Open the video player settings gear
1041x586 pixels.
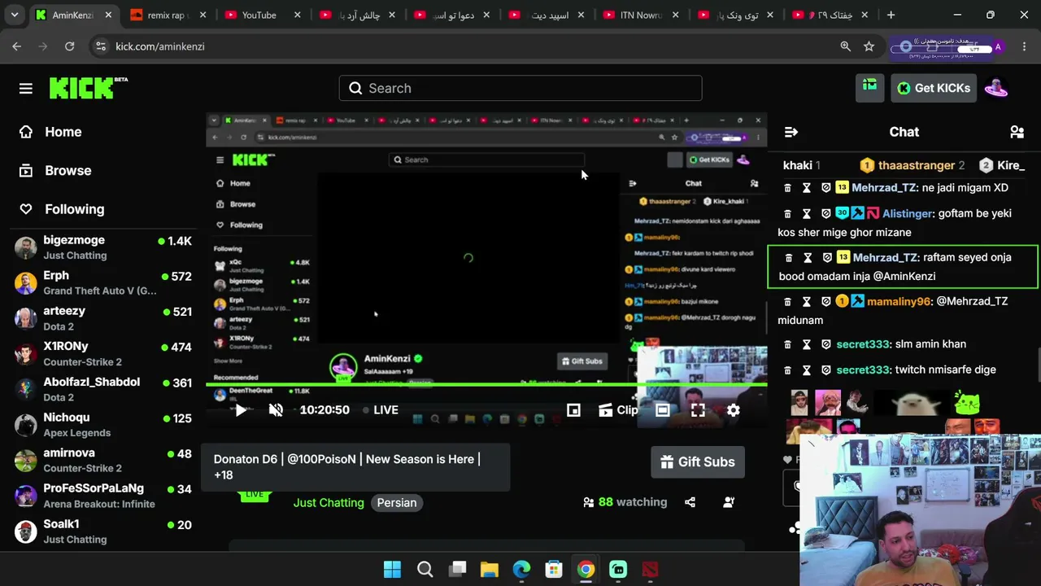[x=733, y=410]
